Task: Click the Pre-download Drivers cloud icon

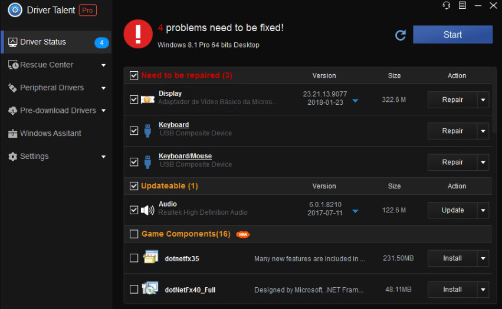Action: point(12,111)
